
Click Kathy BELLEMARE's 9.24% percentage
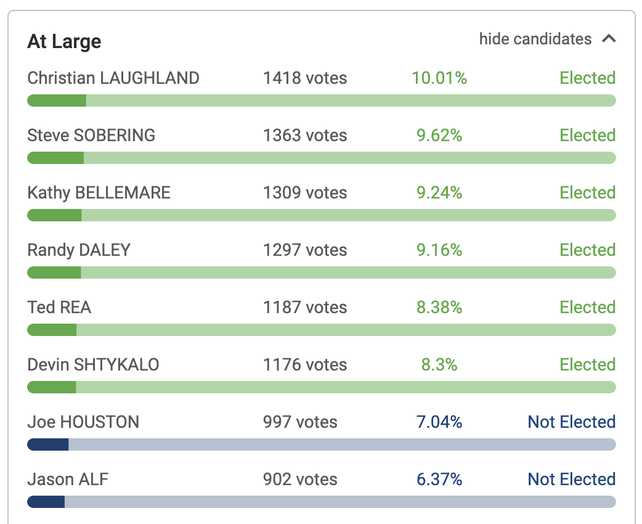click(439, 193)
